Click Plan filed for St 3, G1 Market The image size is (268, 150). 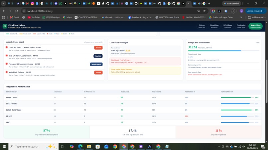(98, 56)
